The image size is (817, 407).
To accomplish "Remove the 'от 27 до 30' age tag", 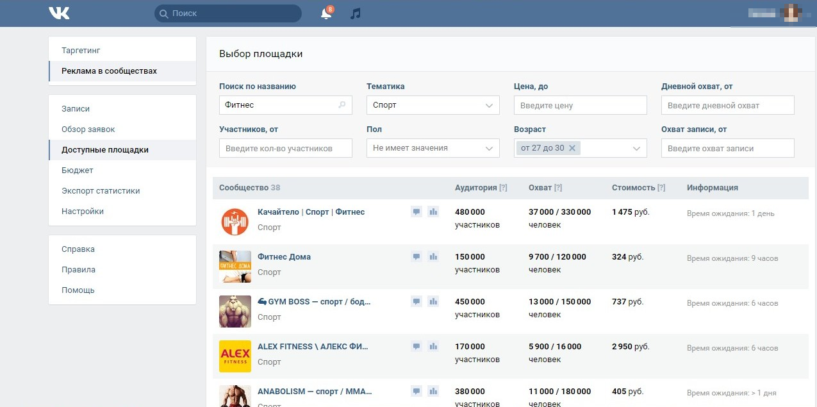I will [x=572, y=148].
